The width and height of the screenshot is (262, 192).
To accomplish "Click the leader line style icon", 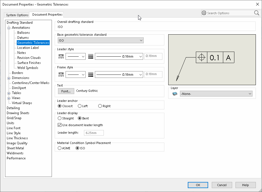I will click(61, 56).
